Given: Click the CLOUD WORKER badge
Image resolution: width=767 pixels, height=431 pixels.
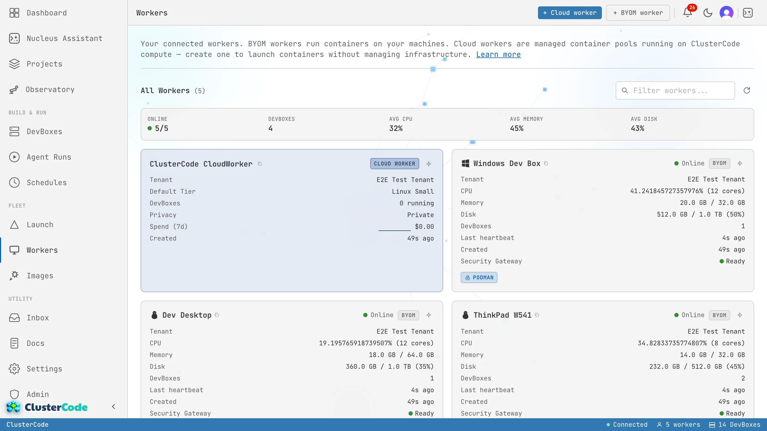Looking at the screenshot, I should coord(394,164).
